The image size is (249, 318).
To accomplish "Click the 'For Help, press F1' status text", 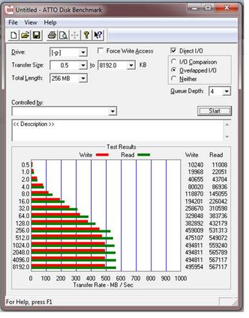I will point(29,302).
